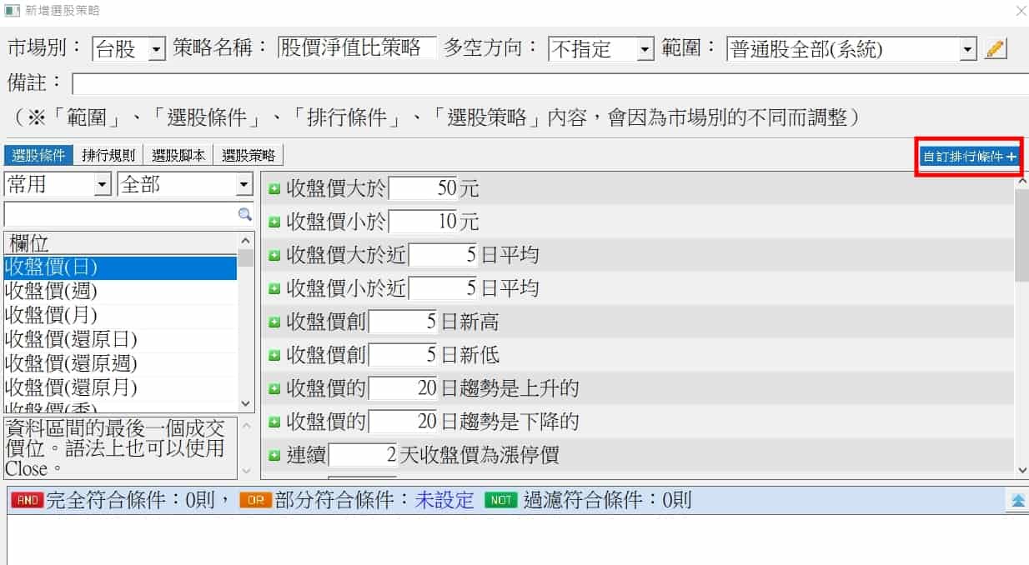
Task: Click plus icon beside 收盤價的 20日趨勢是上升的
Action: 274,389
